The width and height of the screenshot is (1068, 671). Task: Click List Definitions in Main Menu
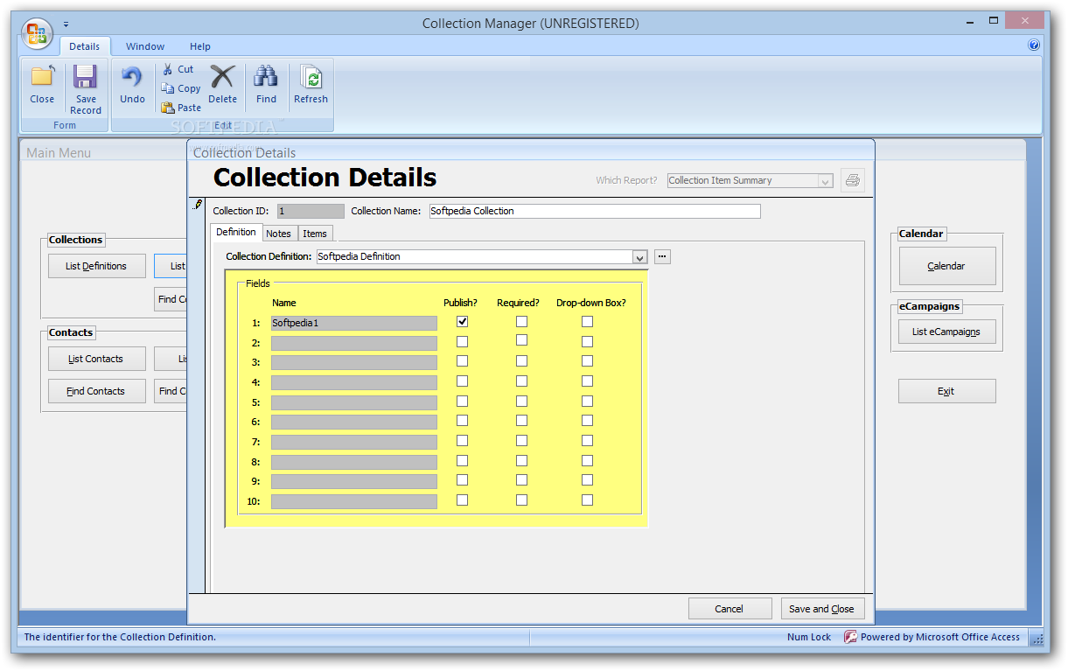tap(96, 266)
